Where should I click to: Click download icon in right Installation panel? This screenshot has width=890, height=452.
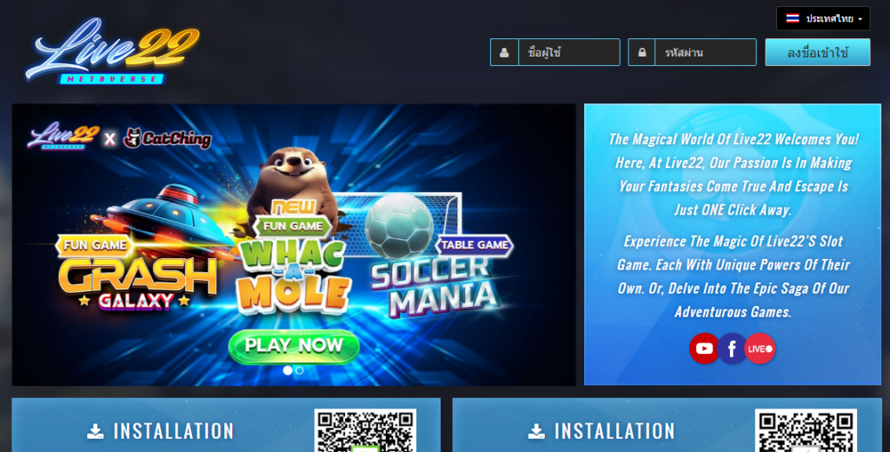[536, 431]
